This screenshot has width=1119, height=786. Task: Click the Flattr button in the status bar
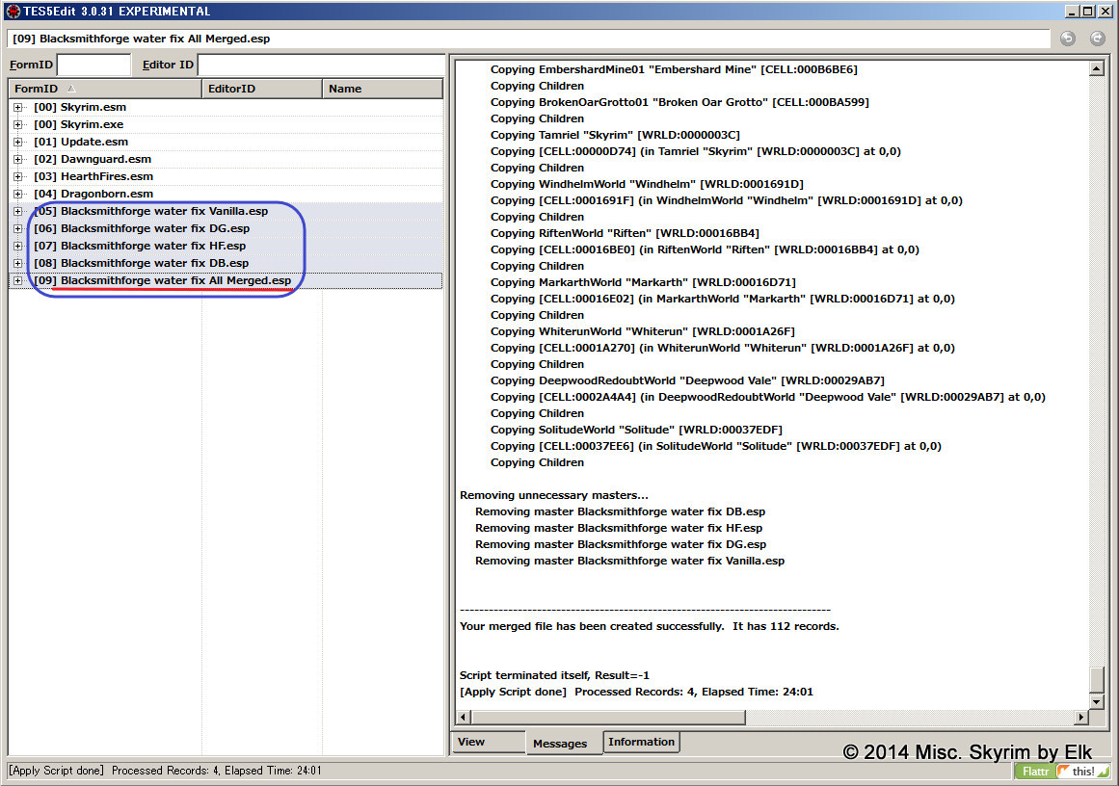1035,771
